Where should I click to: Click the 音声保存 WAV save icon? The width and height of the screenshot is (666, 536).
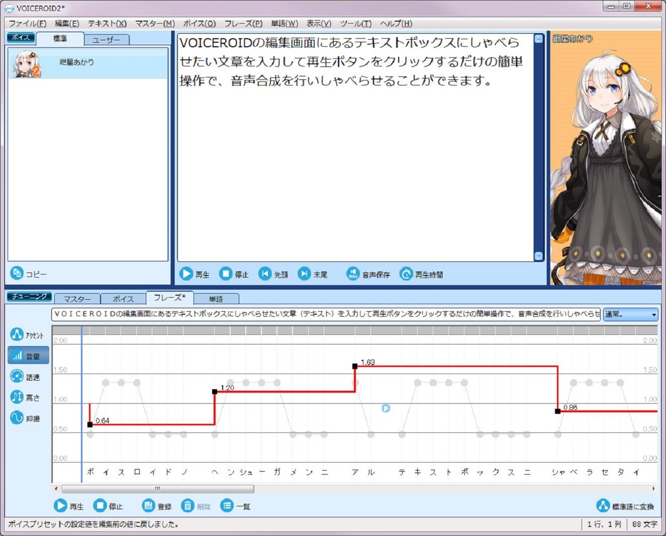pyautogui.click(x=353, y=274)
